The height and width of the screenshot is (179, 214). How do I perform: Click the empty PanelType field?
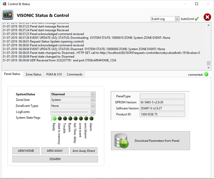(x=162, y=96)
